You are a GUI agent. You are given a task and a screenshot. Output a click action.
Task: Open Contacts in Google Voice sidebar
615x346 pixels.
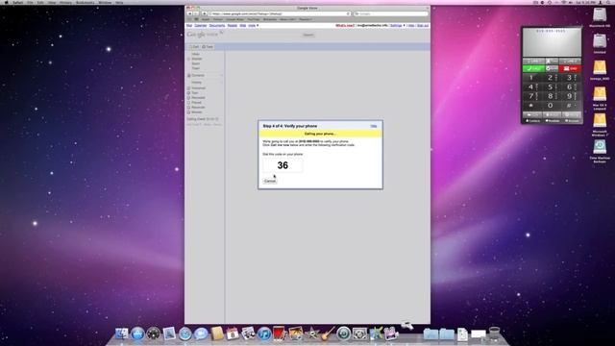198,75
